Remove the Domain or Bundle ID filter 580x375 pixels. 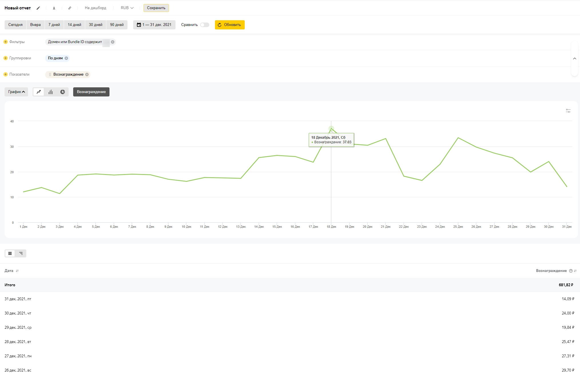[113, 42]
